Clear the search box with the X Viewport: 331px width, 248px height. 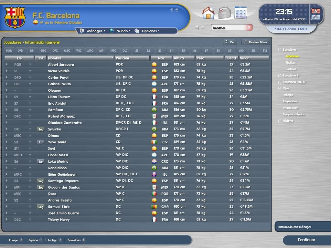[249, 27]
